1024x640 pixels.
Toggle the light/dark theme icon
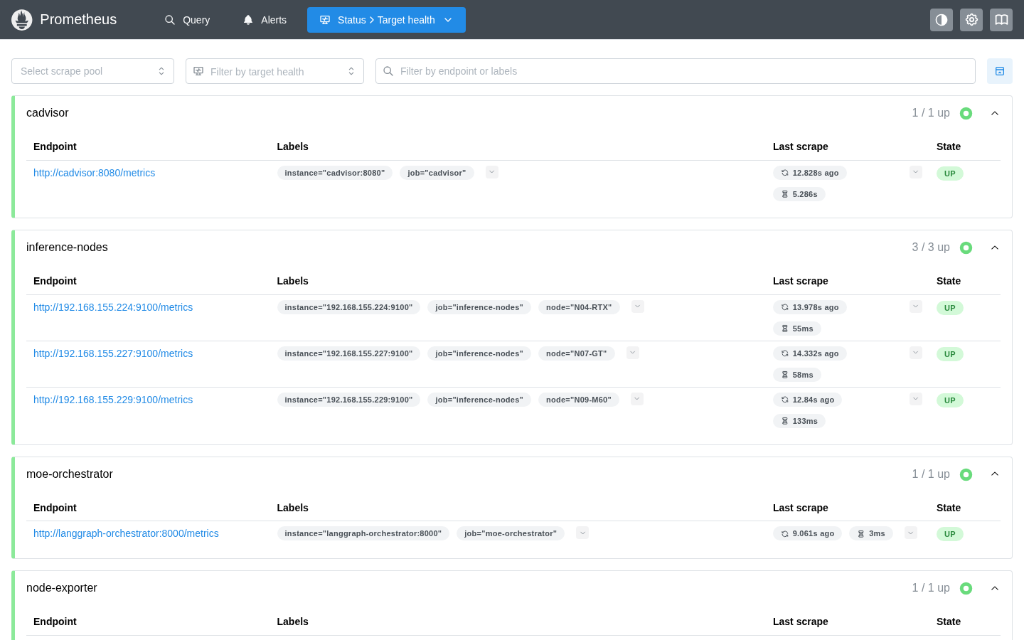942,20
